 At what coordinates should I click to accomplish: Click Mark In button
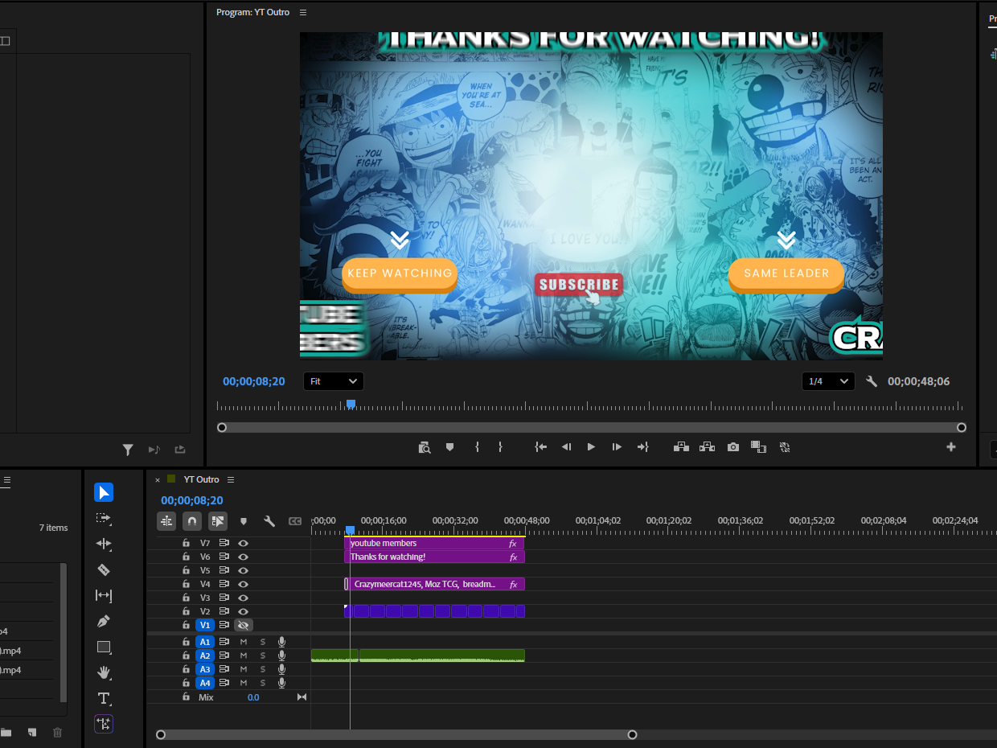pos(477,447)
